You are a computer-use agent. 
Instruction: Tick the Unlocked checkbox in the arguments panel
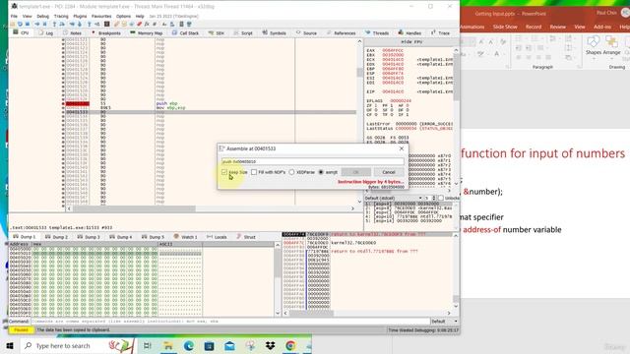point(441,198)
